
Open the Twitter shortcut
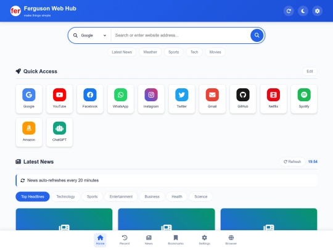[x=182, y=99]
